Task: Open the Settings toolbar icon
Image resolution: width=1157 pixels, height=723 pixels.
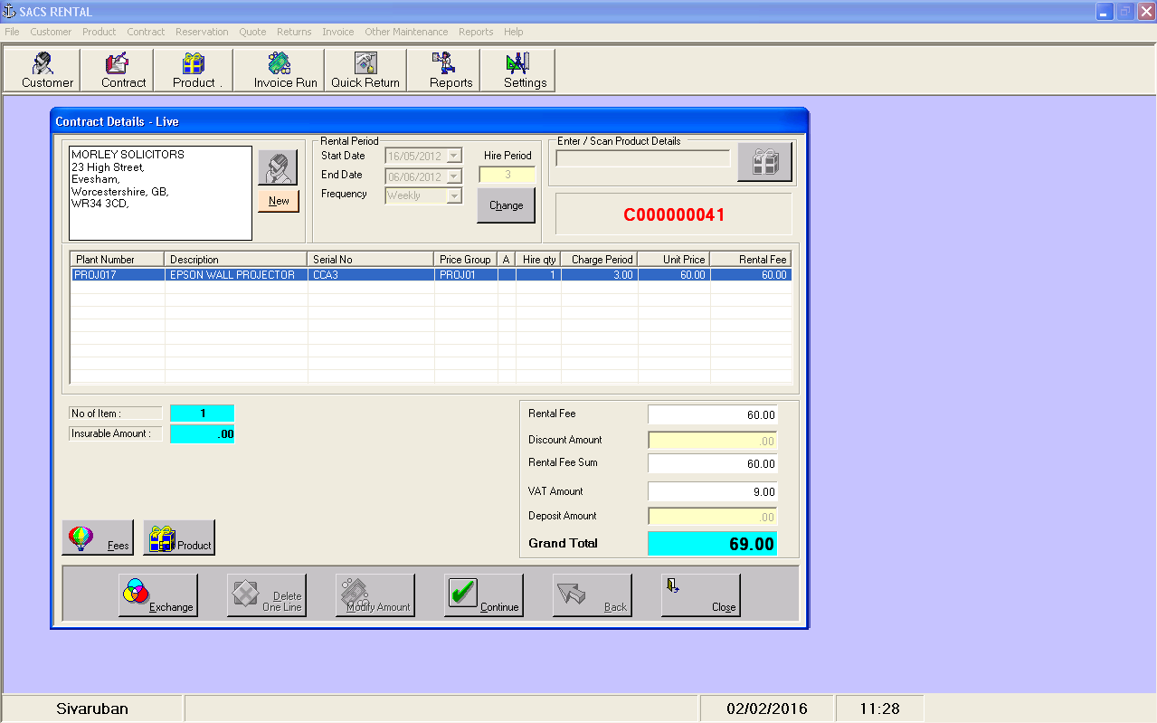Action: click(x=517, y=71)
